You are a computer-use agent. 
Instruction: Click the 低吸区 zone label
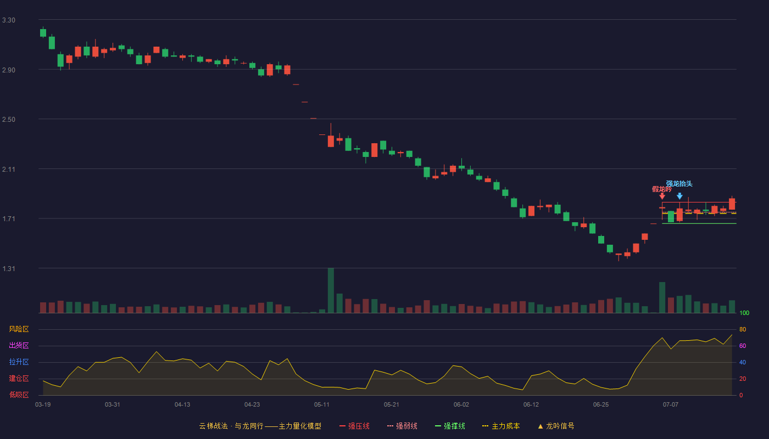(19, 395)
